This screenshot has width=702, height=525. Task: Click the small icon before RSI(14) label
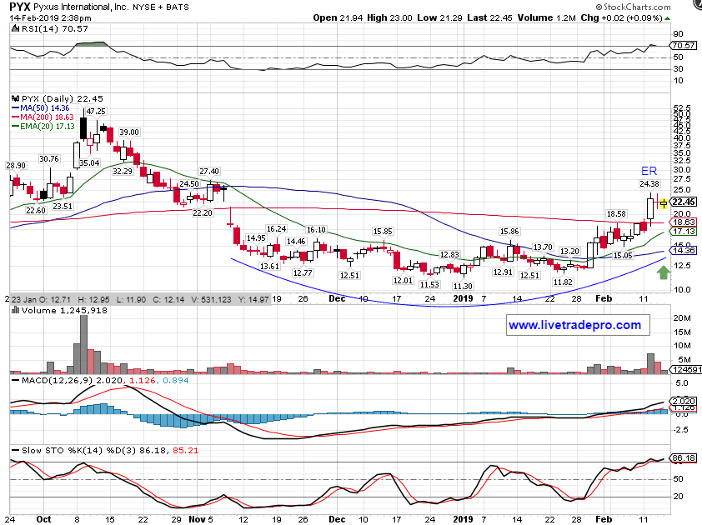14,32
